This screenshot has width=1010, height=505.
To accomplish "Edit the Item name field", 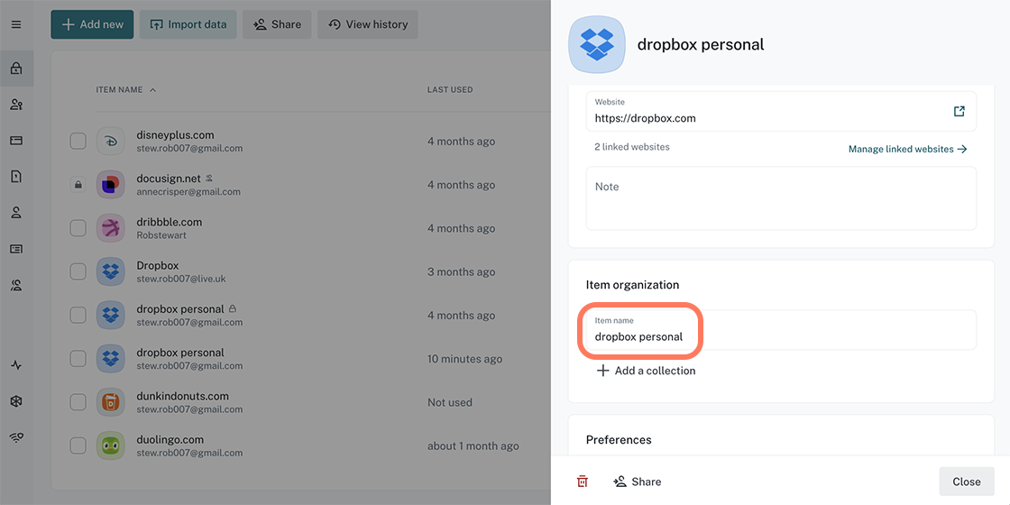I will point(781,336).
